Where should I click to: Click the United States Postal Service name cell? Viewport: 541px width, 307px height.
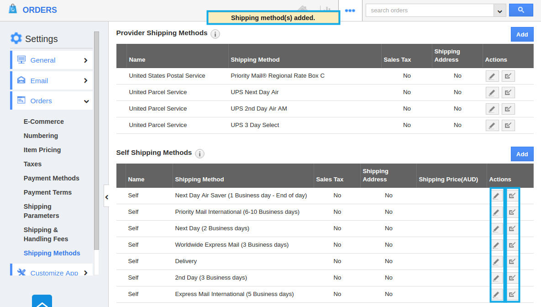tap(167, 76)
